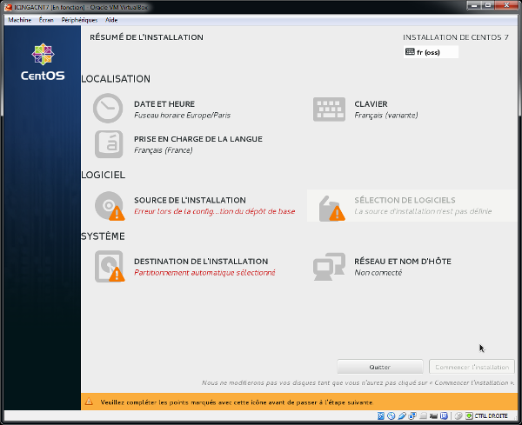The width and height of the screenshot is (522, 425).
Task: Click 'Français (France)' text
Action: (164, 150)
